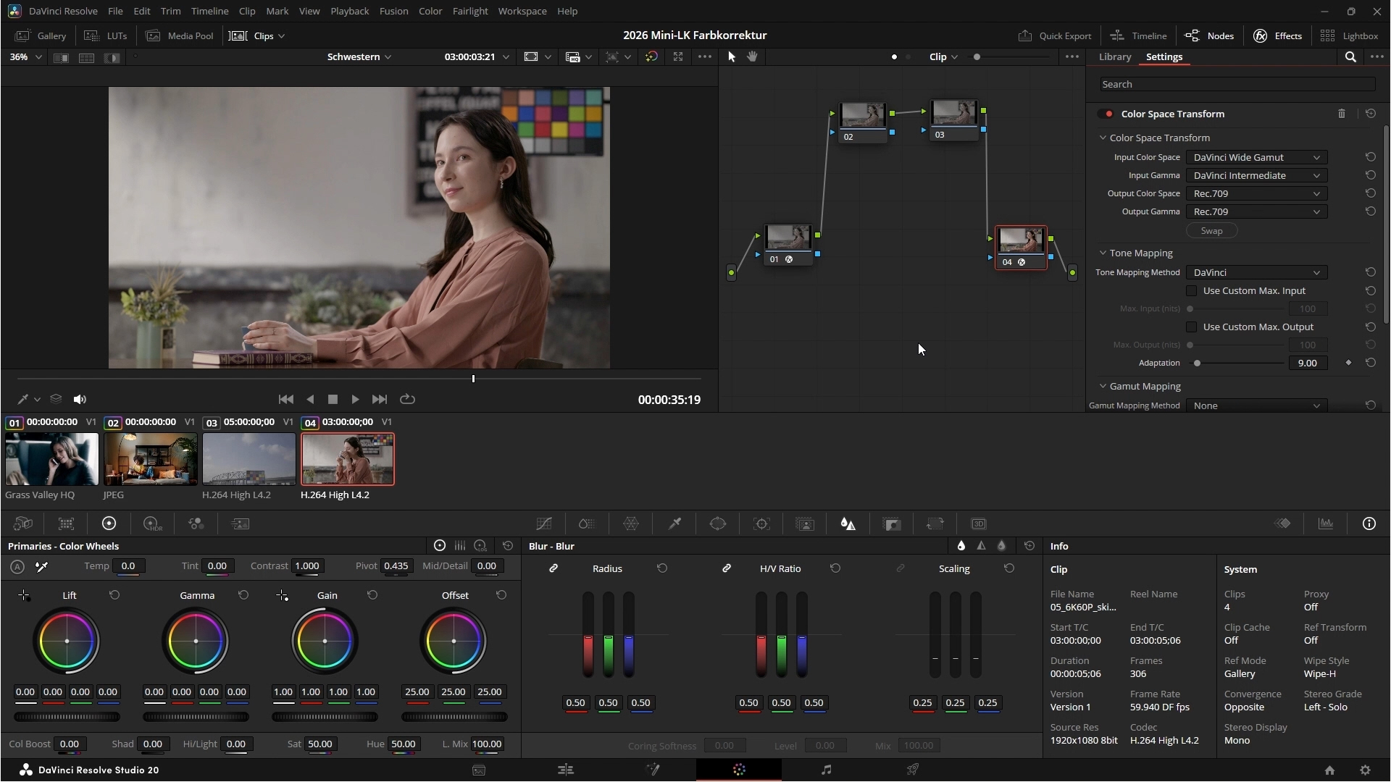Open the Blur palette icon
Viewport: 1391px width, 782px height.
pyautogui.click(x=848, y=524)
